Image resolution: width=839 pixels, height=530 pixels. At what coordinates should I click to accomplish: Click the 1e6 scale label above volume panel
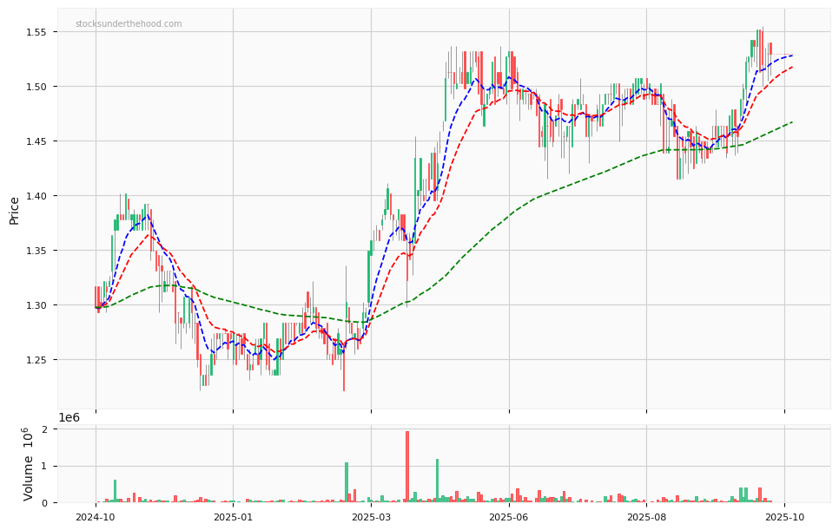pyautogui.click(x=69, y=418)
